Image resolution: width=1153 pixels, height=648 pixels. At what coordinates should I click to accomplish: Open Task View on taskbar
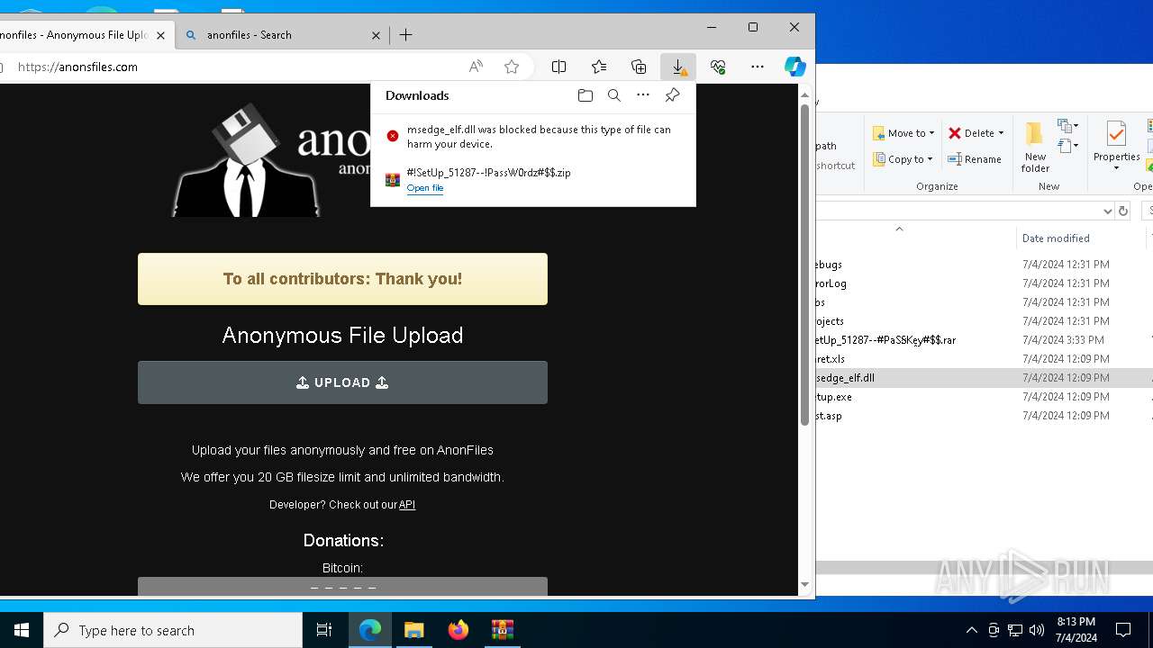tap(324, 630)
